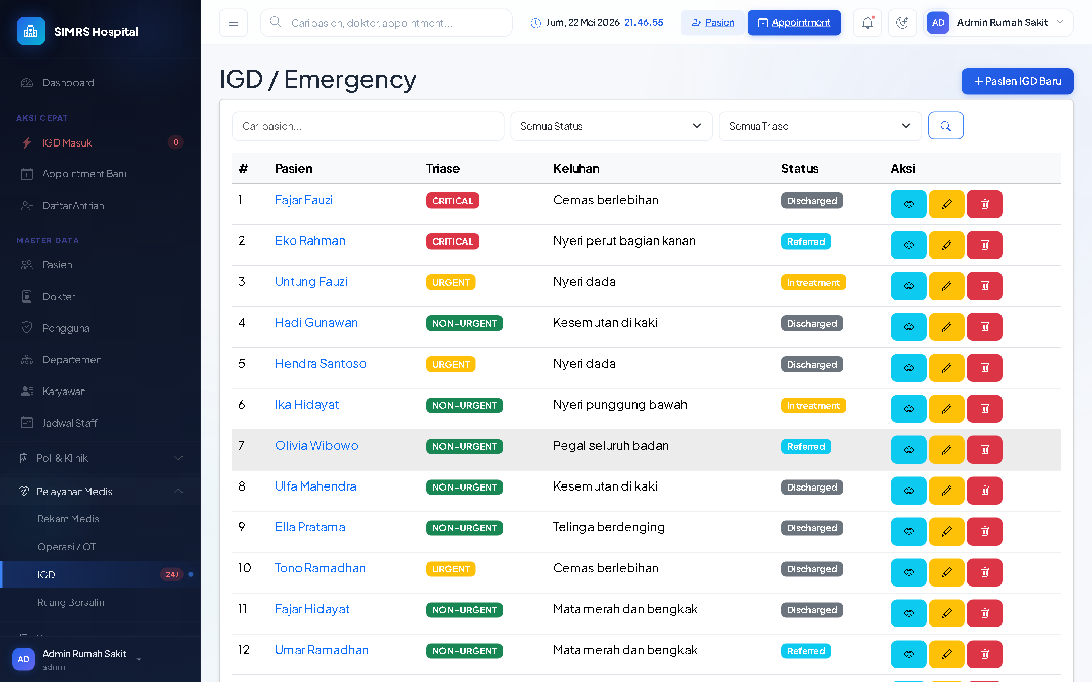The height and width of the screenshot is (682, 1092).
Task: Select the IGD submenu item
Action: (101, 575)
